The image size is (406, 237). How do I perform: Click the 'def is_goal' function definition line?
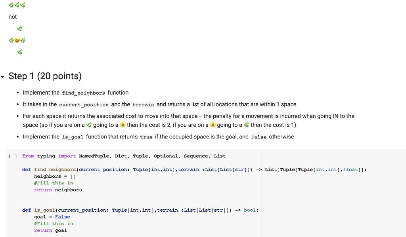coord(140,210)
